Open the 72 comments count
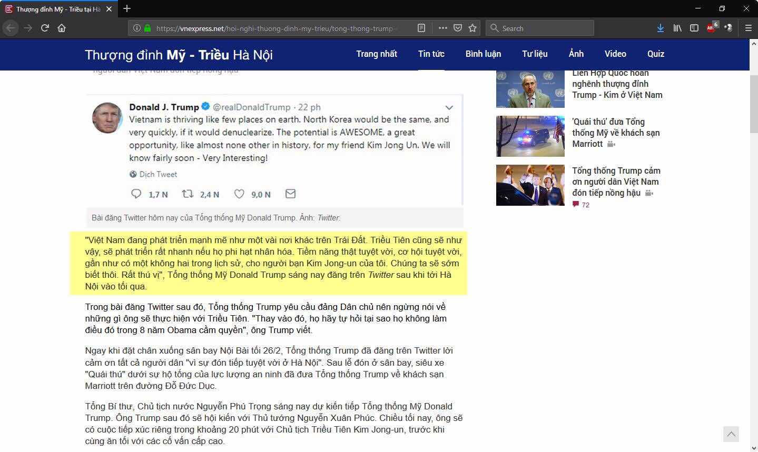 pos(581,205)
